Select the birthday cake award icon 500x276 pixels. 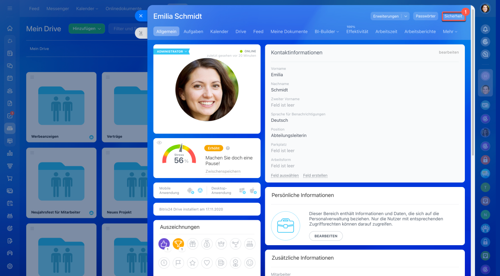tap(250, 244)
